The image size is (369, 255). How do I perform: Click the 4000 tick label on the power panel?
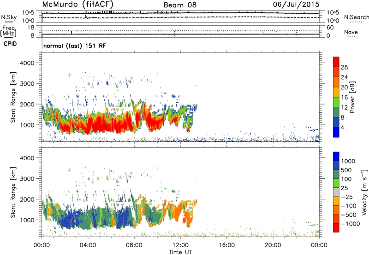tap(27, 63)
